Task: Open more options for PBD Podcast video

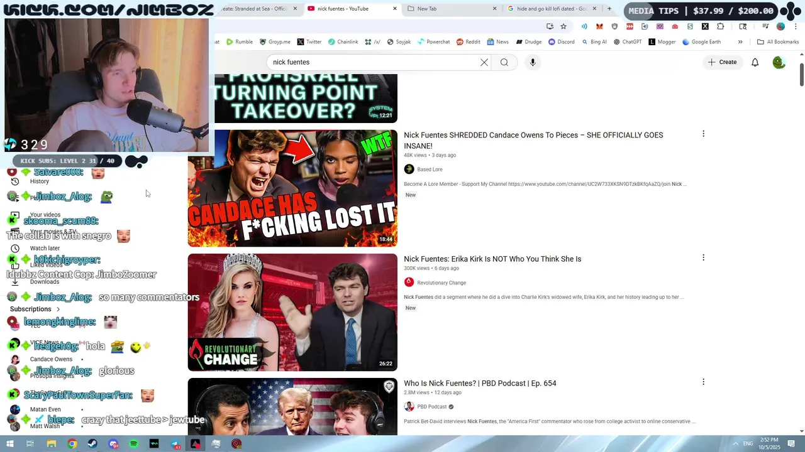Action: pyautogui.click(x=703, y=382)
